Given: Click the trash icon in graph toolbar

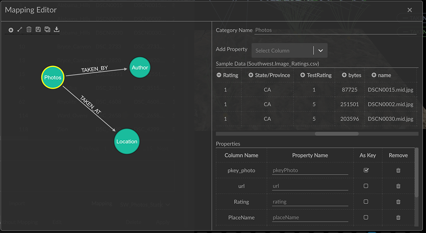Looking at the screenshot, I should click(x=29, y=30).
